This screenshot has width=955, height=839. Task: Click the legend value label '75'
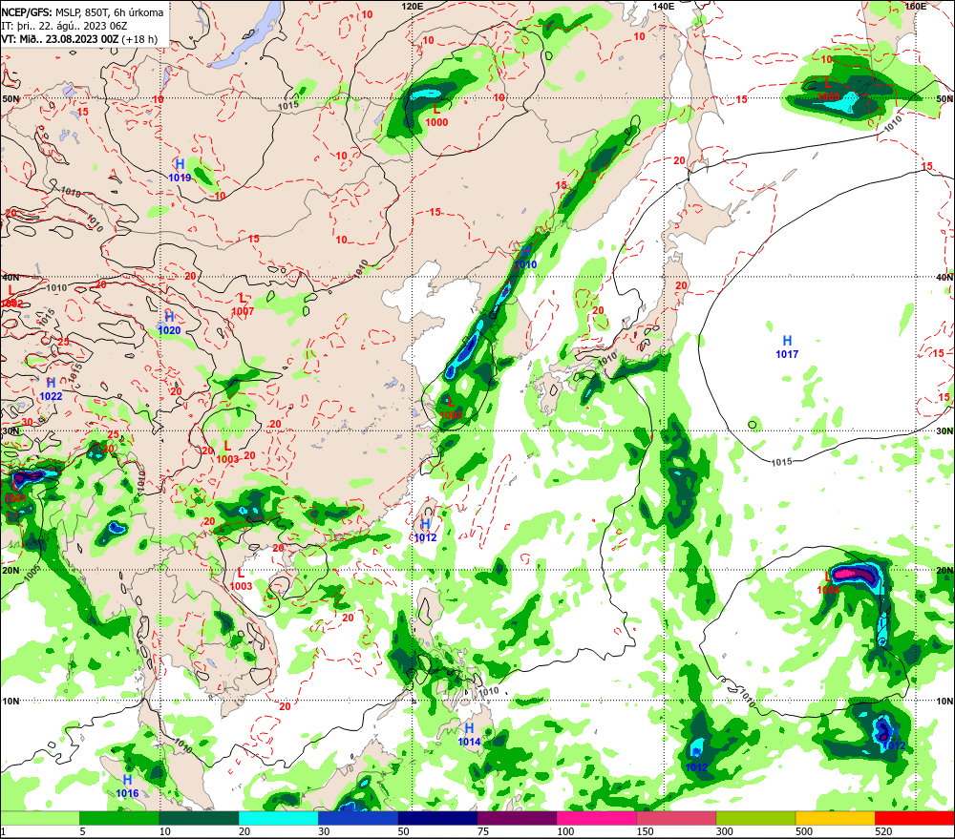click(483, 831)
